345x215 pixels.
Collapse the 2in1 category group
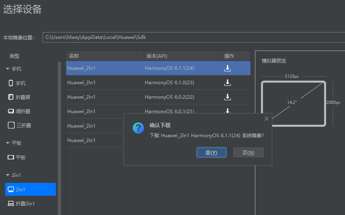coord(8,175)
